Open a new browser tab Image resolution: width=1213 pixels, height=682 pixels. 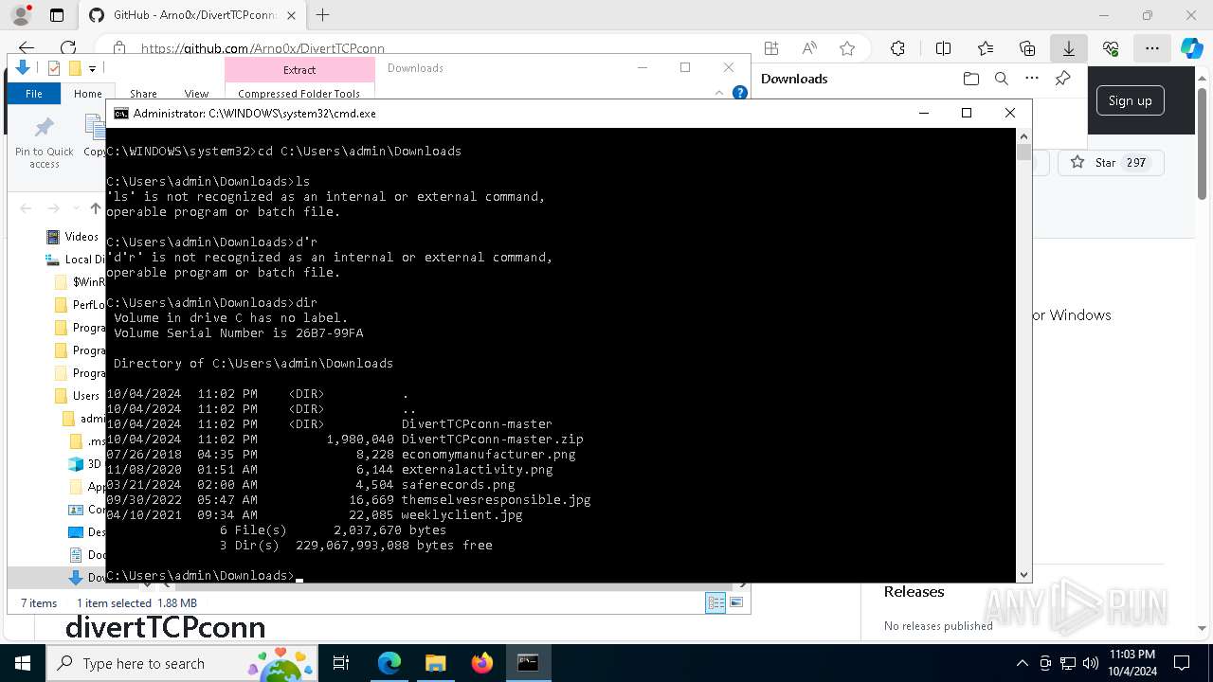[323, 15]
